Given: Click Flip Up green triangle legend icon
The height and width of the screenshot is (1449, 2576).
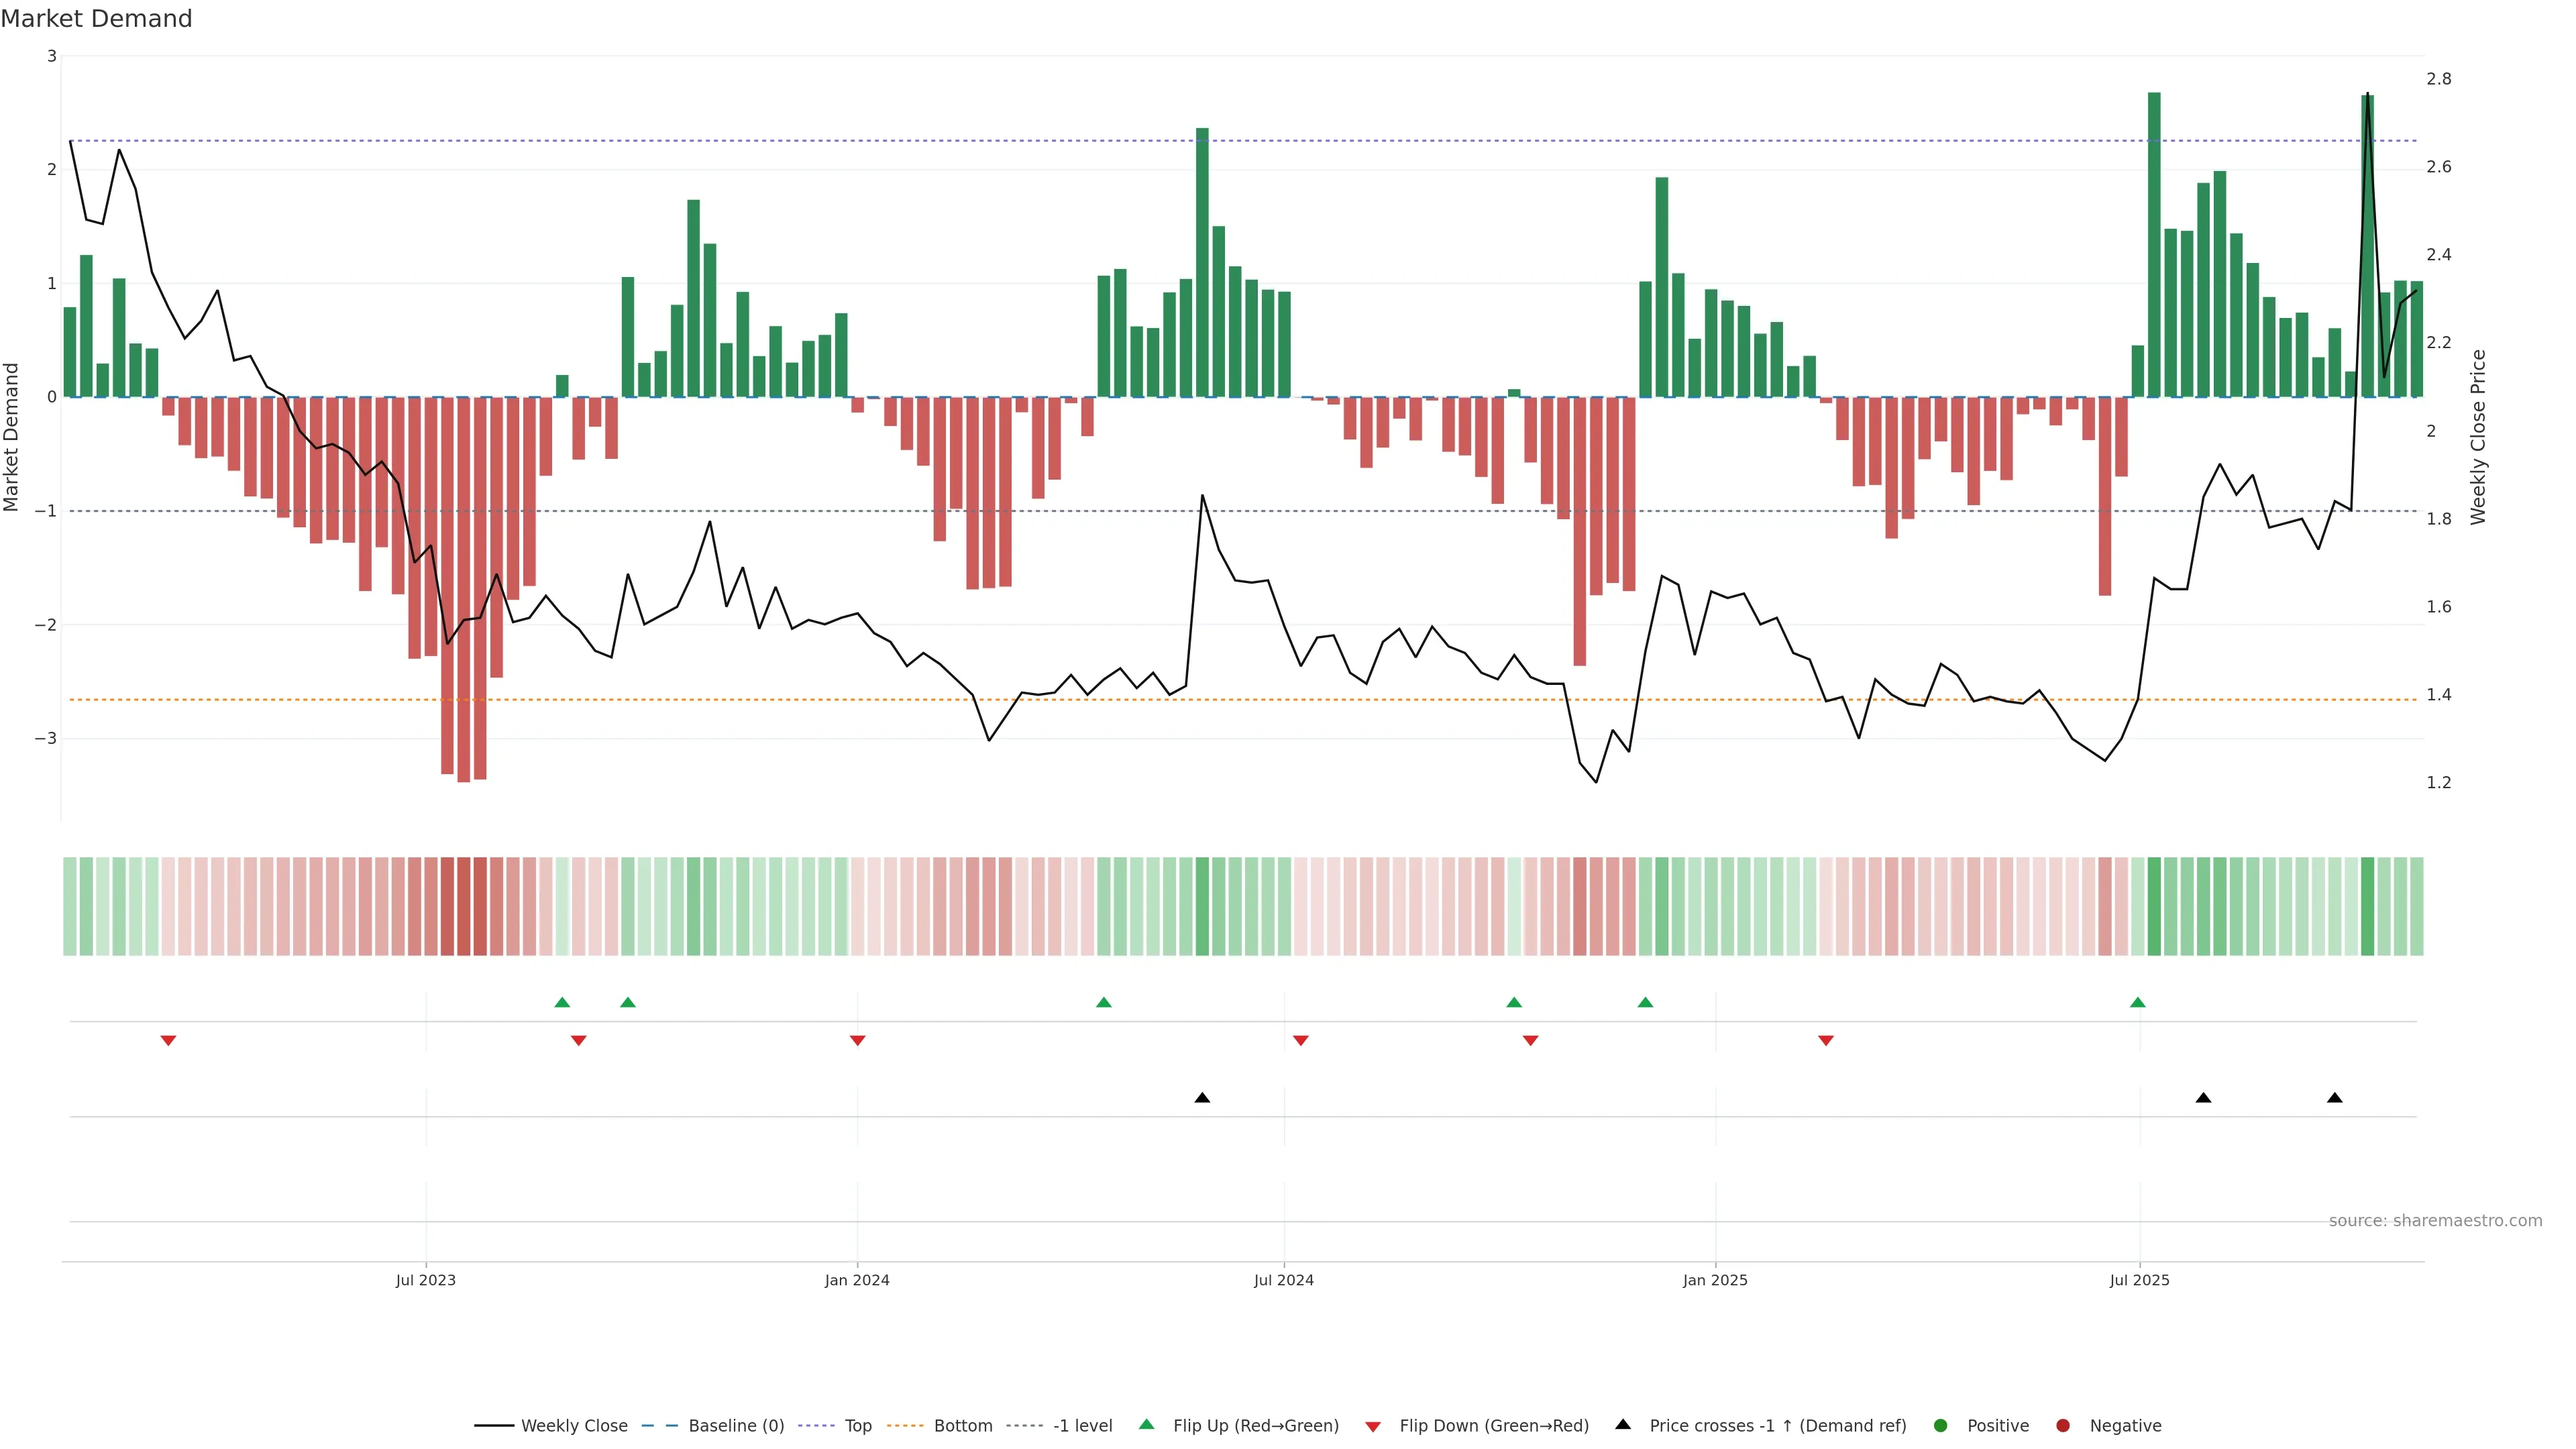Looking at the screenshot, I should pyautogui.click(x=1147, y=1425).
